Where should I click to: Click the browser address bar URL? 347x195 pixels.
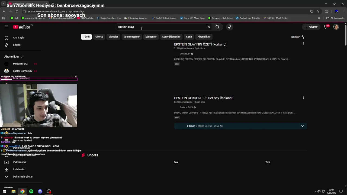pos(56,11)
